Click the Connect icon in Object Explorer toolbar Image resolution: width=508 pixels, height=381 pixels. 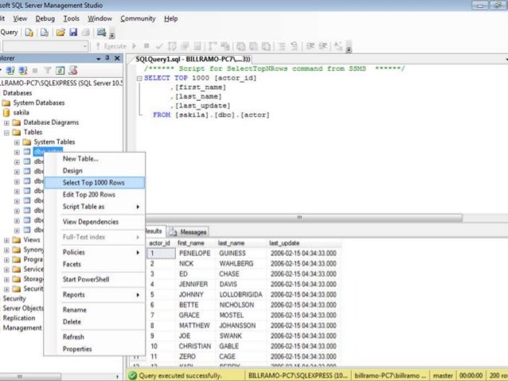[10, 70]
